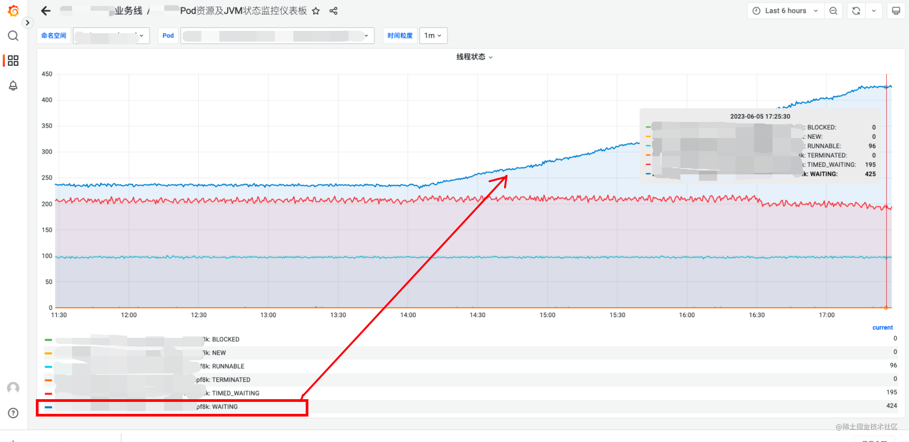Open the Help question mark icon
The width and height of the screenshot is (909, 442).
pyautogui.click(x=13, y=413)
